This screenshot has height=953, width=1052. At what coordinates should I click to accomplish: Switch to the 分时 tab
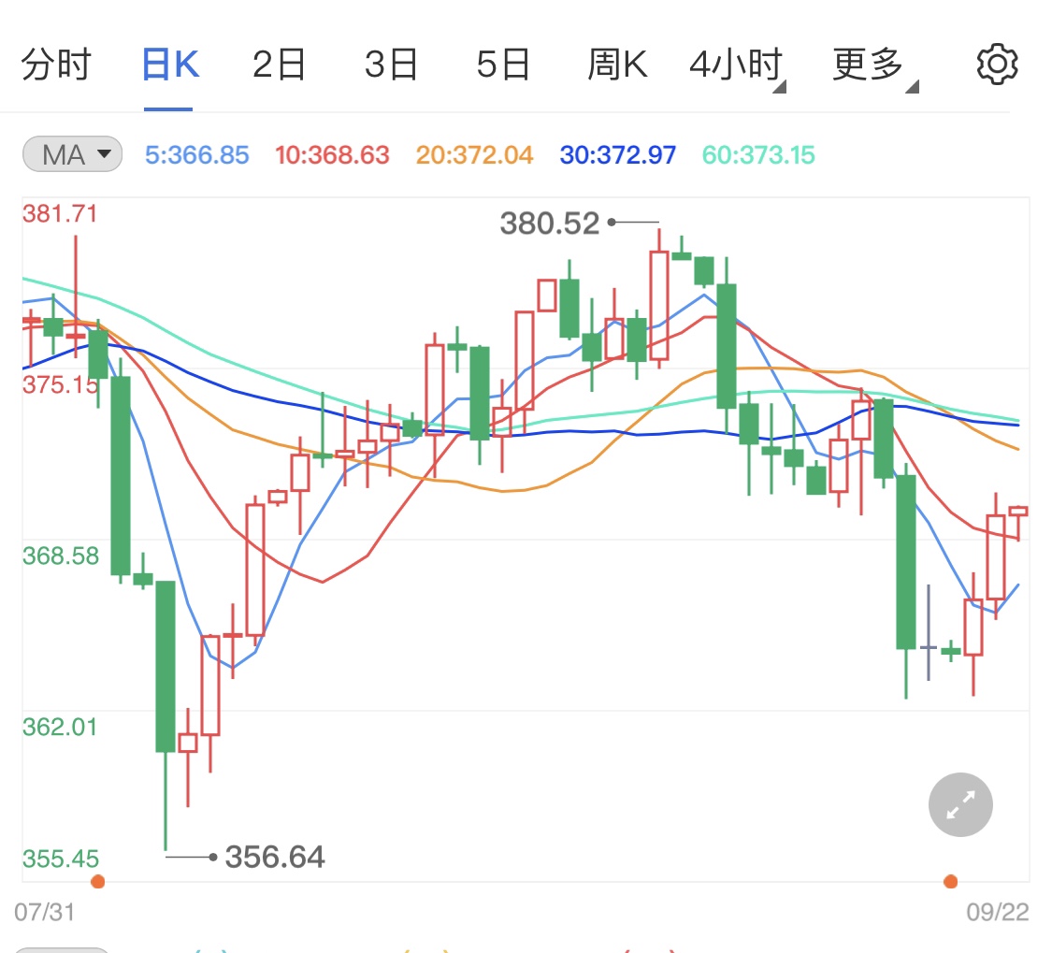(x=57, y=63)
